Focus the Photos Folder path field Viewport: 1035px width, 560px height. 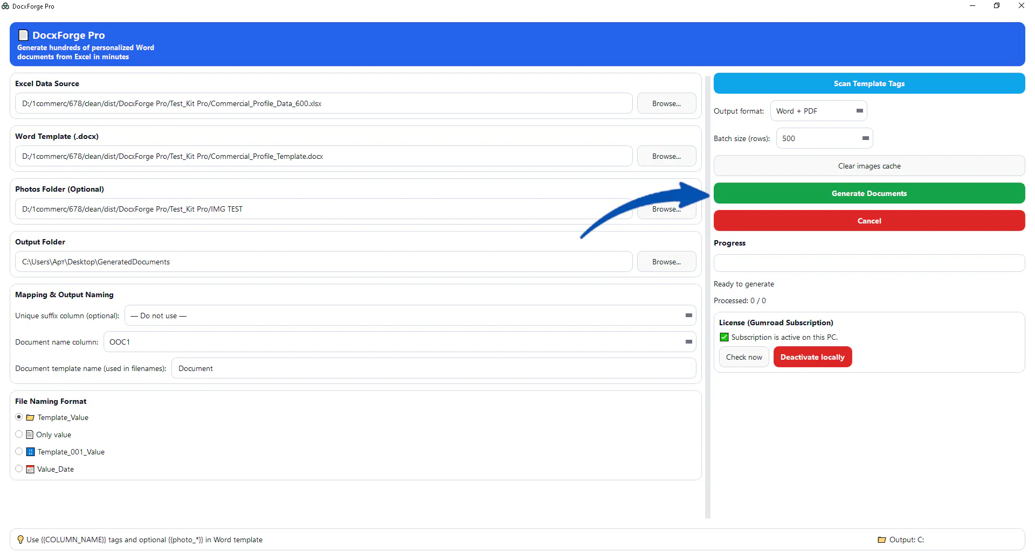pyautogui.click(x=323, y=209)
